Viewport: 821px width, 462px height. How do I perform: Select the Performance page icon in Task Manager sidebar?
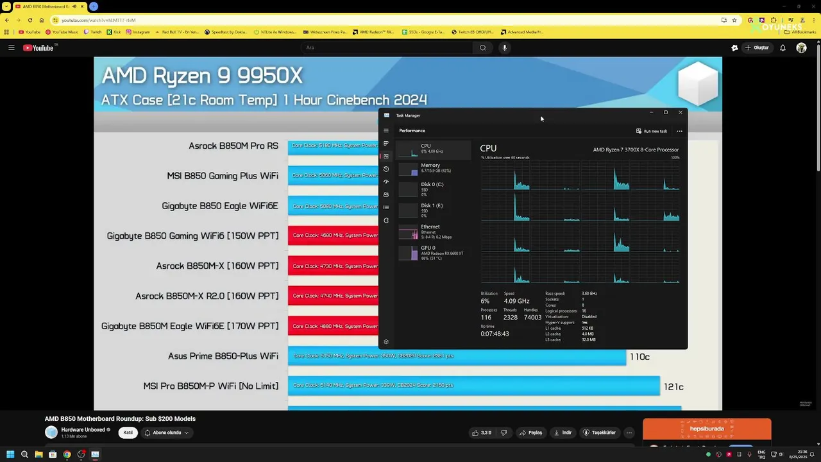[x=386, y=156]
